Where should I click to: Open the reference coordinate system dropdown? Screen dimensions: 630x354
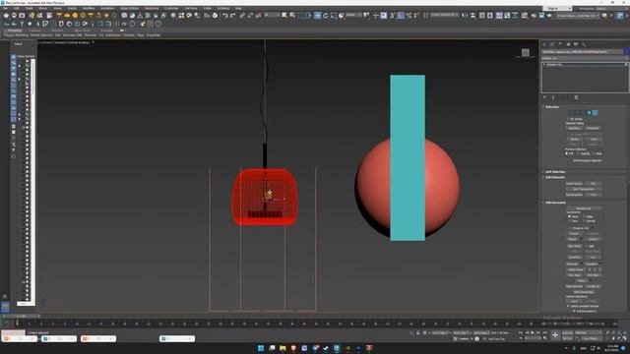coord(354,16)
